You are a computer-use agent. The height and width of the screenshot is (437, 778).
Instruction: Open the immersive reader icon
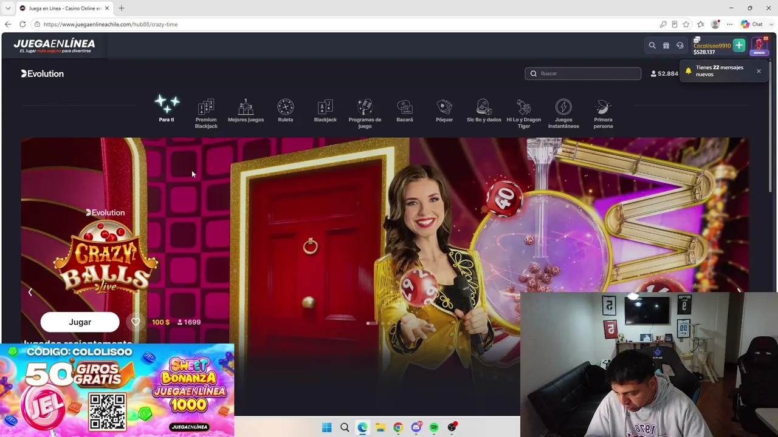675,24
